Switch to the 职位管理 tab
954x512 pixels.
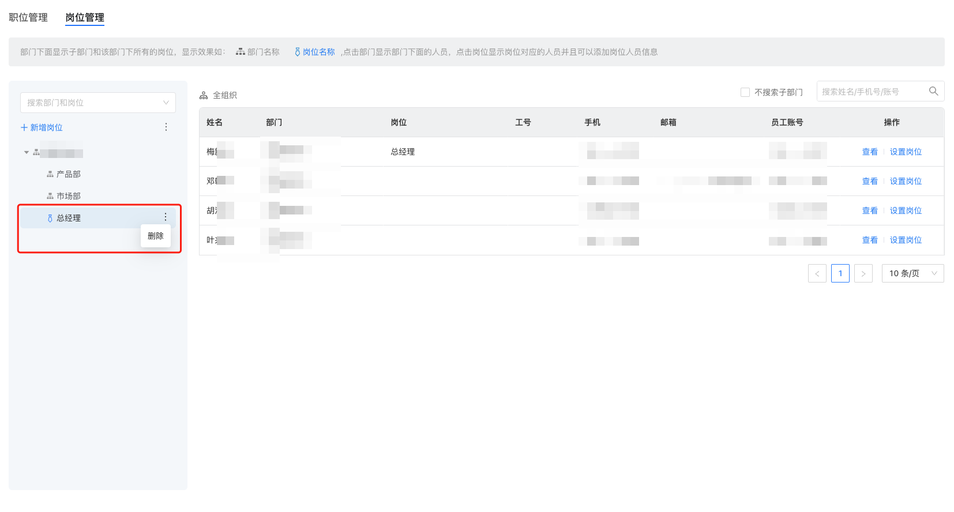[28, 17]
